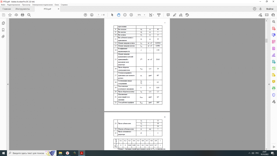The image size is (277, 156).
Task: Click the Save file icon
Action: tap(4, 15)
